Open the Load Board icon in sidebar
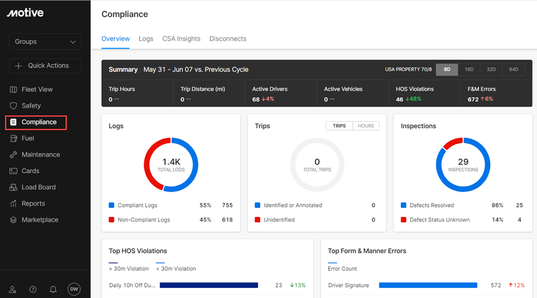The image size is (537, 298). [x=13, y=187]
